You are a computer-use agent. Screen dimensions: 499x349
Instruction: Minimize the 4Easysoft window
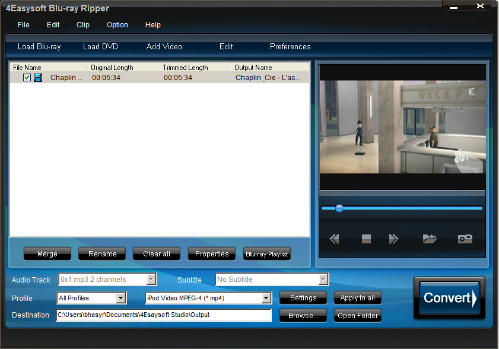[x=454, y=6]
